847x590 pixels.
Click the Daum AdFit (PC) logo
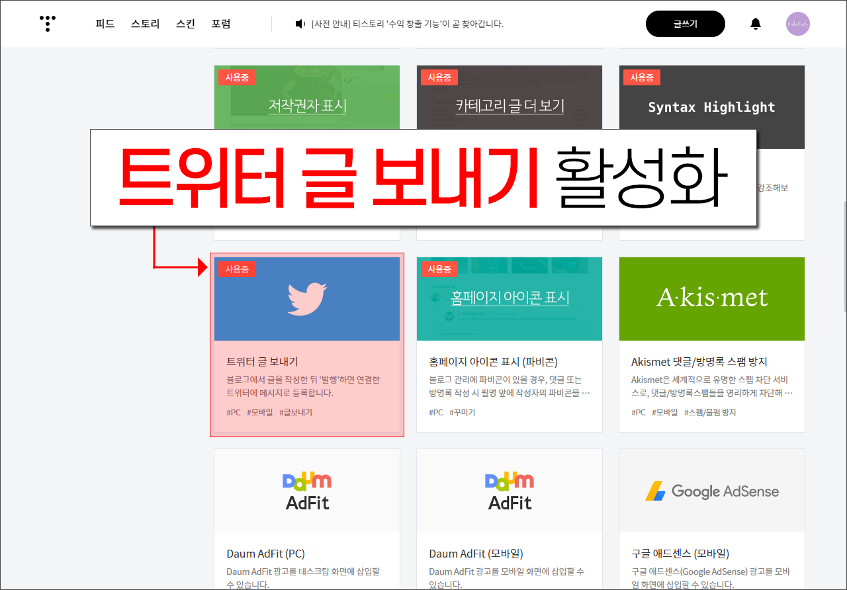(x=307, y=491)
